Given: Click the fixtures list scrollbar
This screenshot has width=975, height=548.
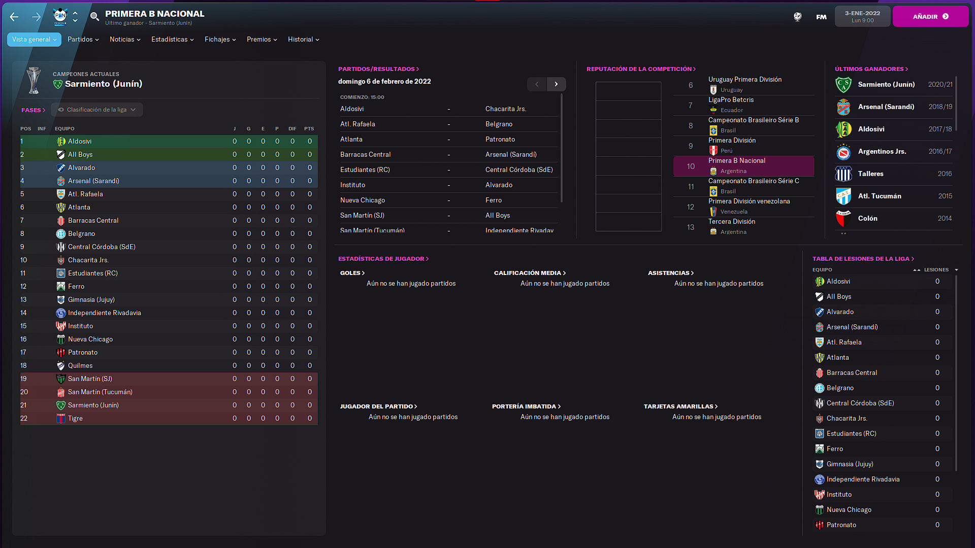Looking at the screenshot, I should pyautogui.click(x=562, y=147).
